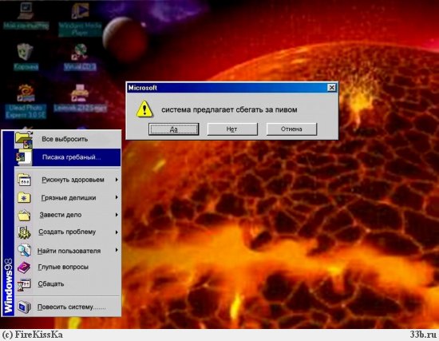Image resolution: width=439 pixels, height=341 pixels.
Task: Select the Lexmark Z12 Series printer shortcut
Action: click(x=80, y=97)
